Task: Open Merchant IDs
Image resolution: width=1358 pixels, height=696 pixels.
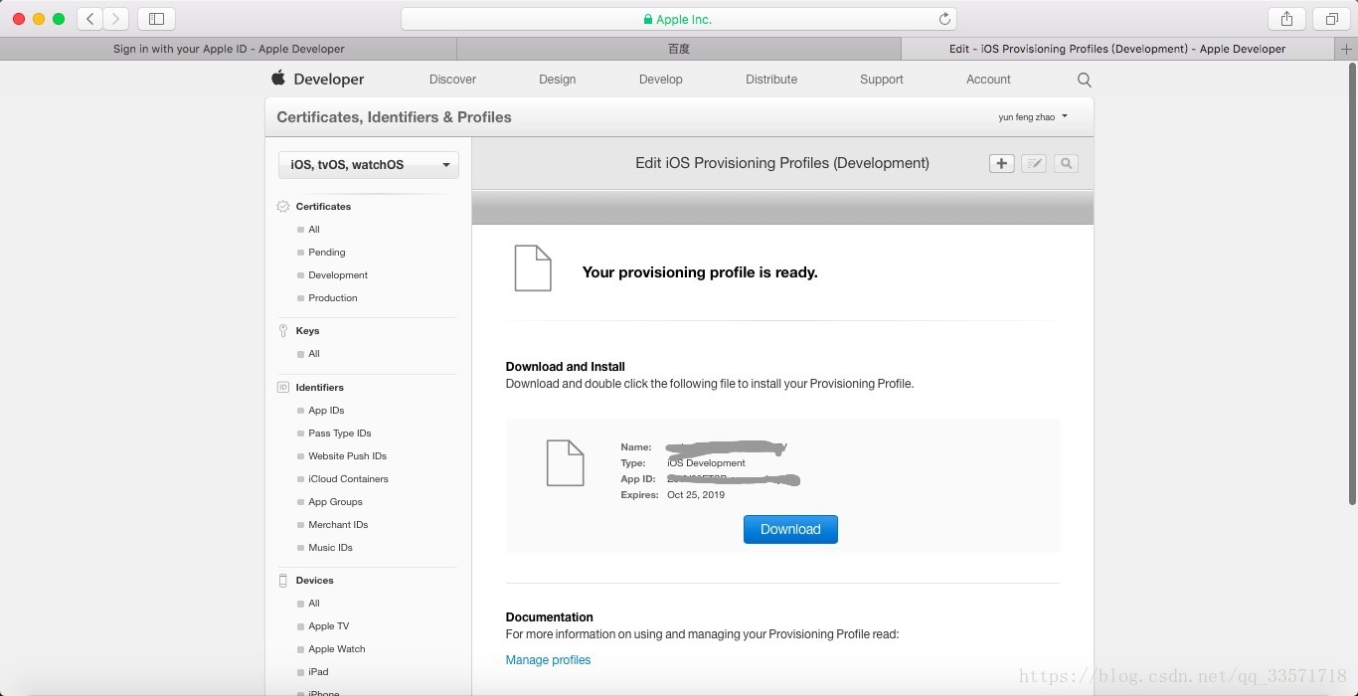Action: [338, 525]
